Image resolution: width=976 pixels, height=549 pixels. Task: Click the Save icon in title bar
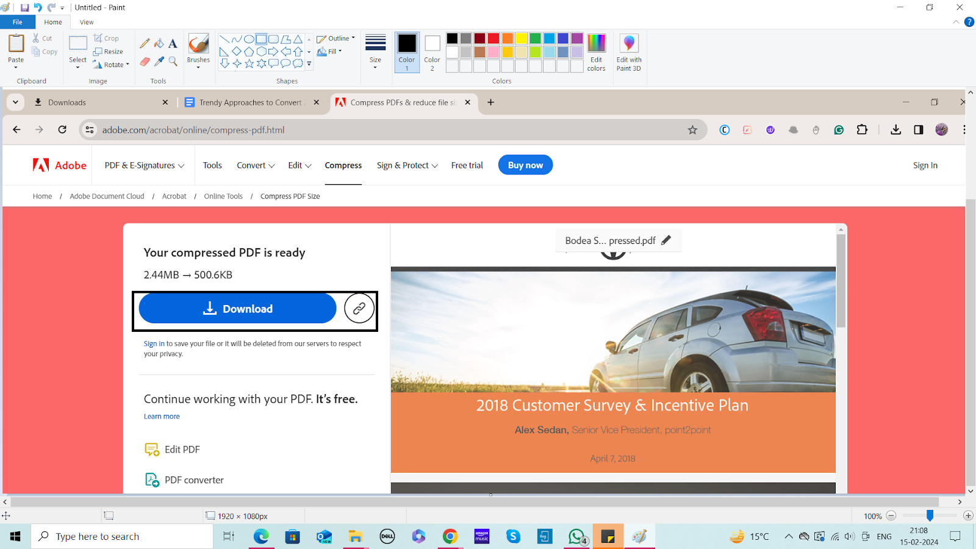click(x=24, y=8)
